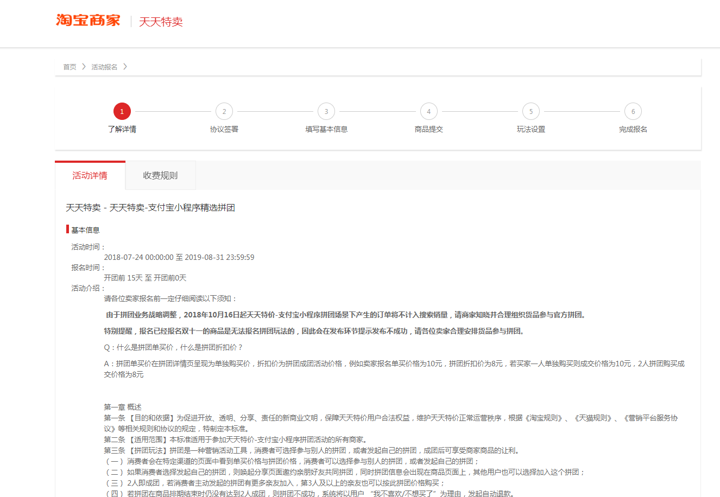Click chevron after 活动报名 breadcrumb
This screenshot has height=497, width=720.
pos(125,67)
